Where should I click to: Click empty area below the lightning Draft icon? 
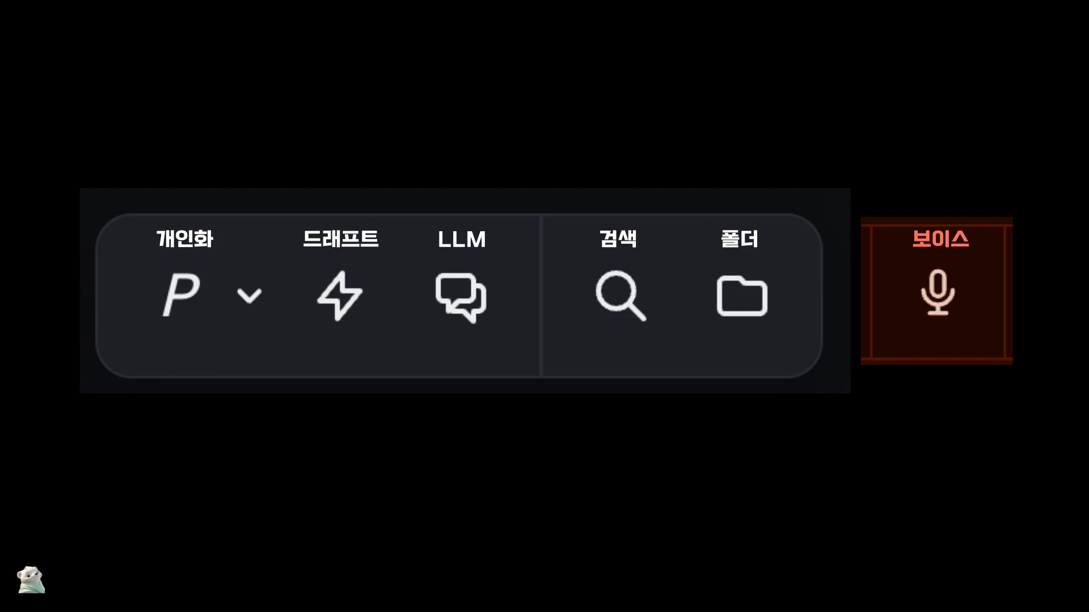[340, 348]
